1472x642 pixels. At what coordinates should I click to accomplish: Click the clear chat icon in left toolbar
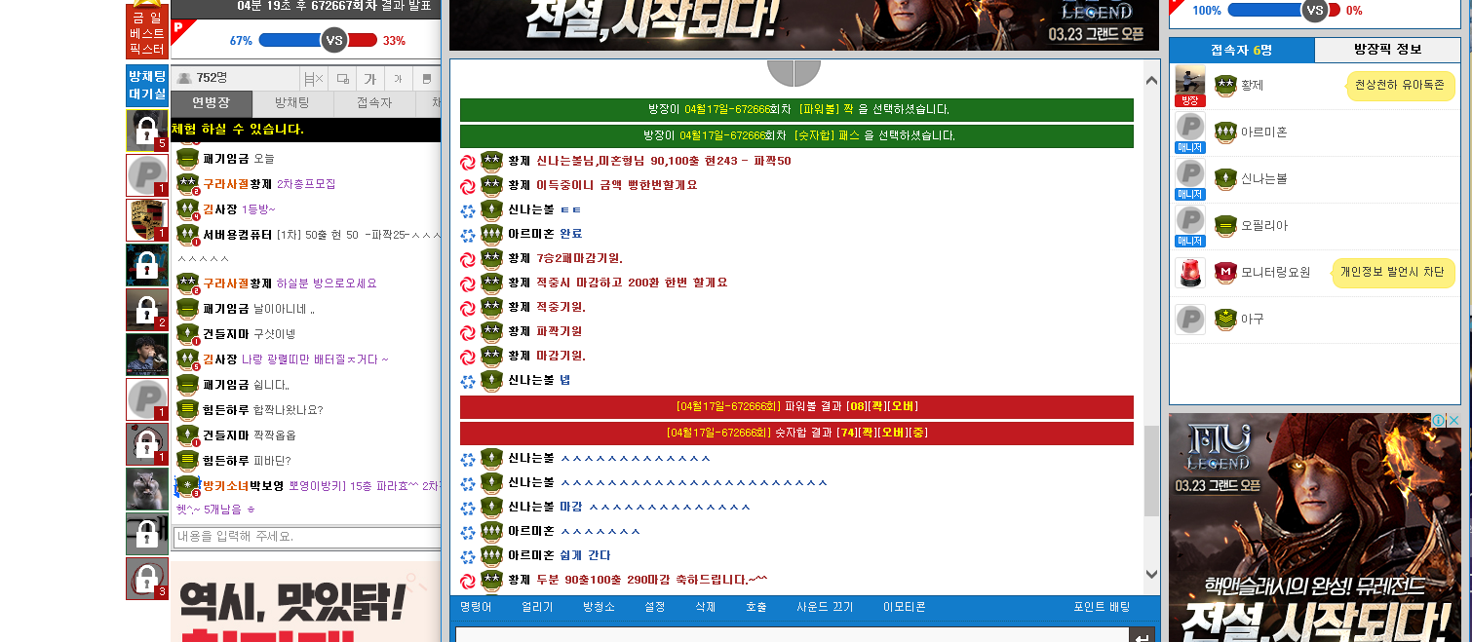point(314,79)
